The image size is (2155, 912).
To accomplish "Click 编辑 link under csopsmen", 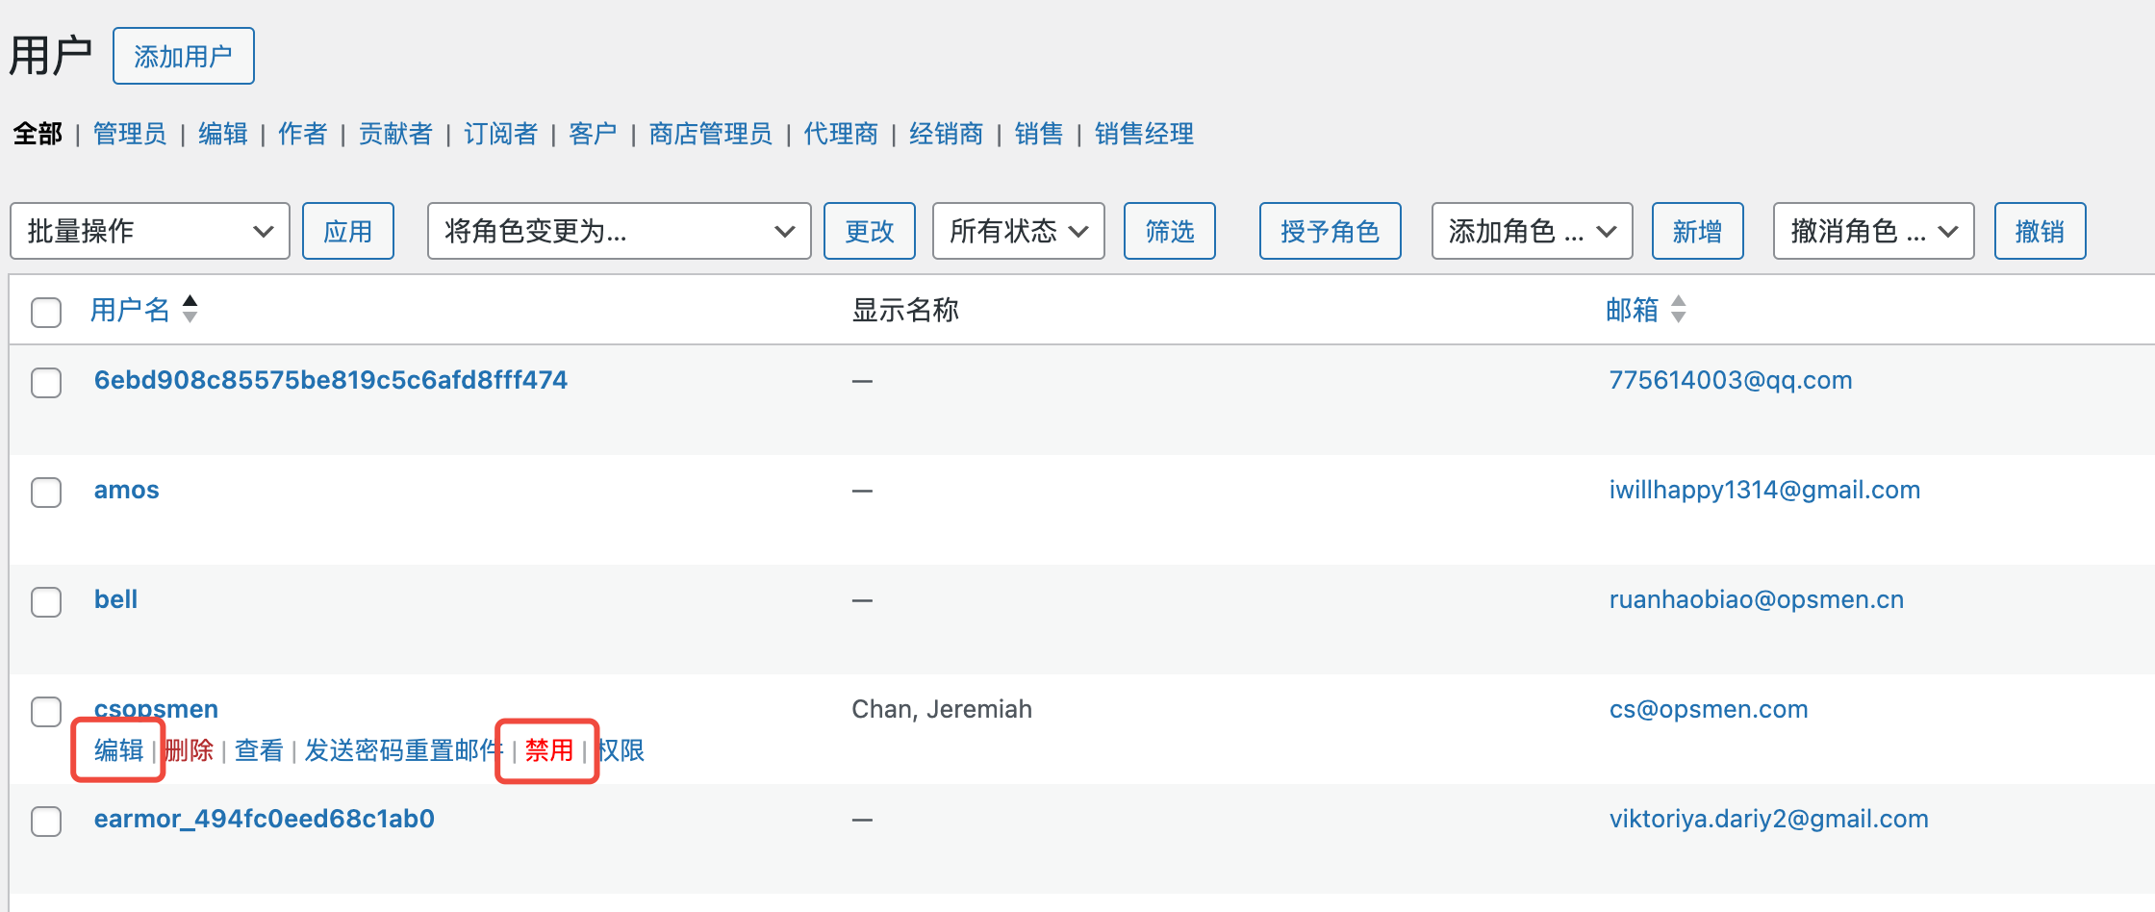I will pos(119,750).
